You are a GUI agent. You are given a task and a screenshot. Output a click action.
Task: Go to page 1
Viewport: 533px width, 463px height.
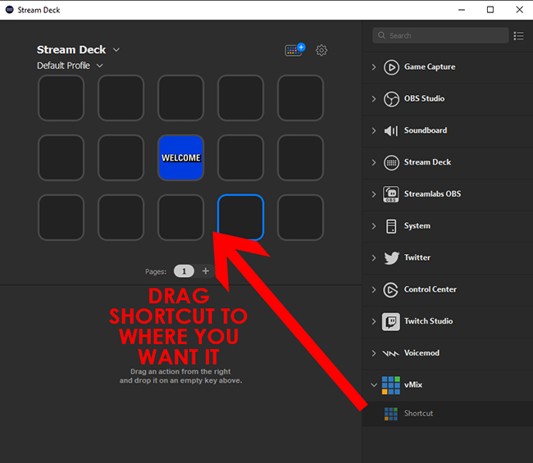pos(184,271)
